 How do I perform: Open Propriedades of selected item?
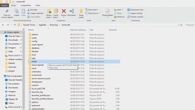click(108, 13)
